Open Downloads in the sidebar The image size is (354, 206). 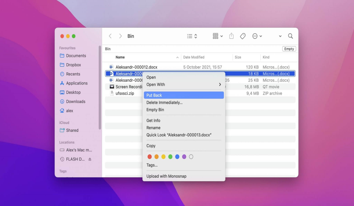tap(75, 101)
